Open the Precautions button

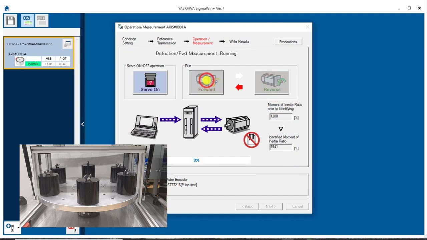coord(288,42)
